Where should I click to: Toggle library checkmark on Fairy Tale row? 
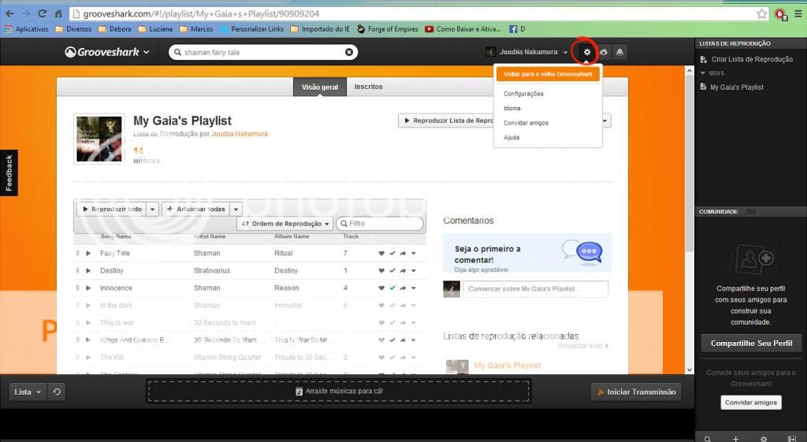392,254
